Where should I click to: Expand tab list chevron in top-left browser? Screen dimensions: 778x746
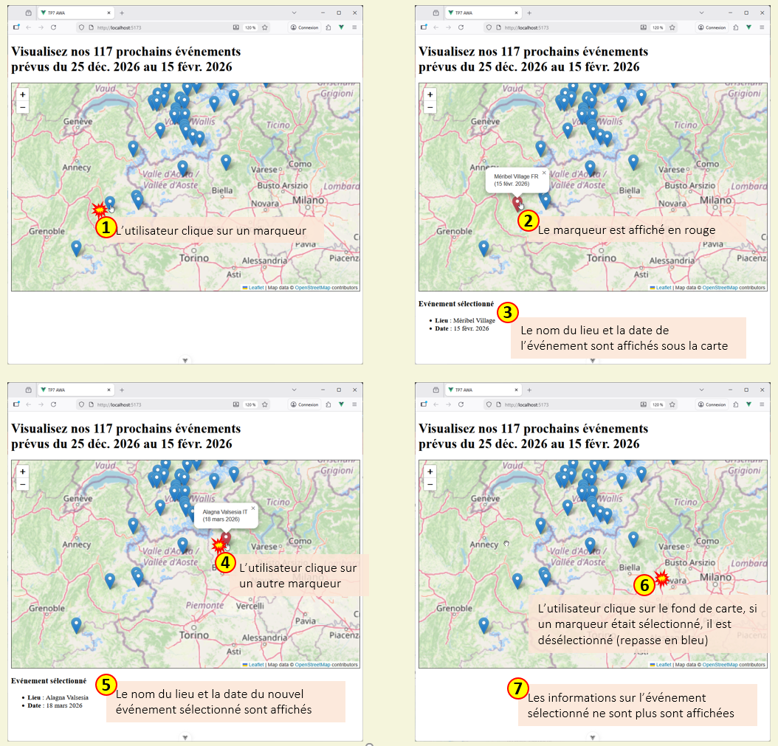coord(294,13)
